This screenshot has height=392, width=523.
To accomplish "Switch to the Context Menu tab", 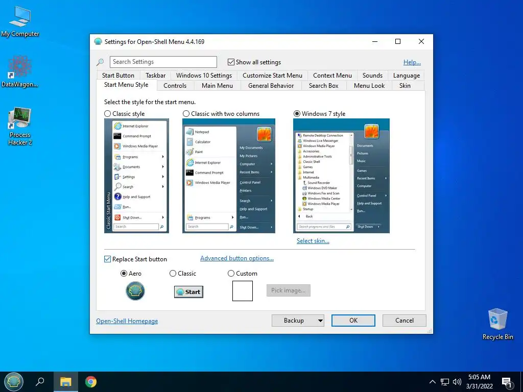I will (x=332, y=76).
